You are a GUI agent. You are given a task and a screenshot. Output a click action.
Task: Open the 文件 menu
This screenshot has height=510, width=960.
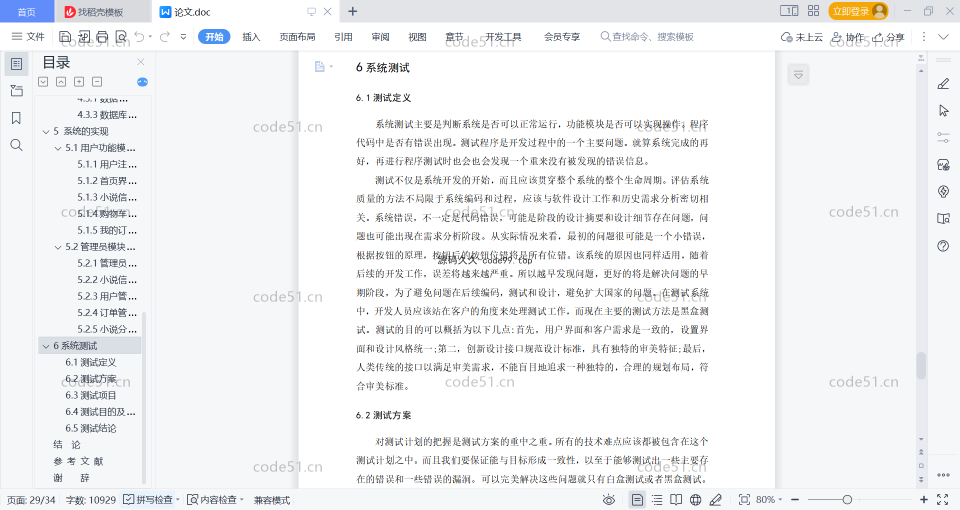(x=28, y=36)
